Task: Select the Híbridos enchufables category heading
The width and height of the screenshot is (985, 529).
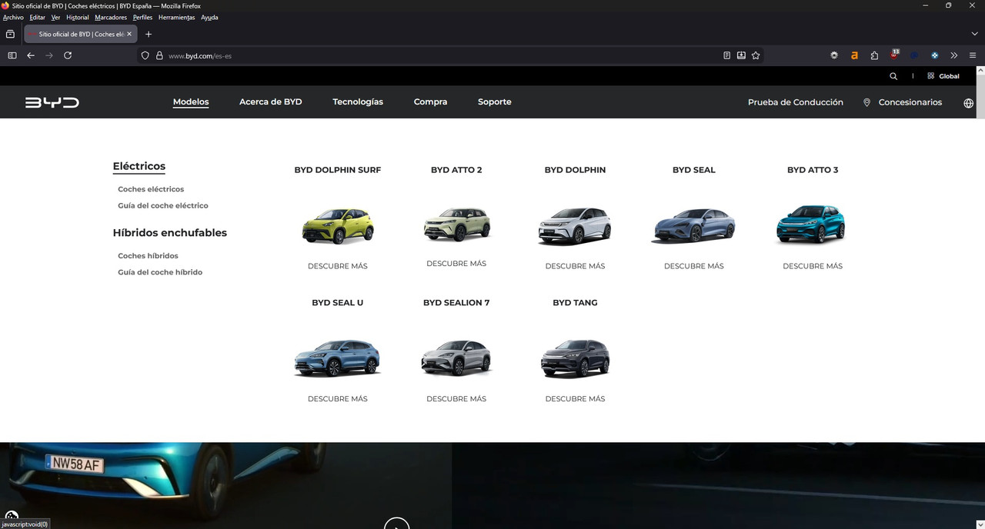Action: [170, 232]
